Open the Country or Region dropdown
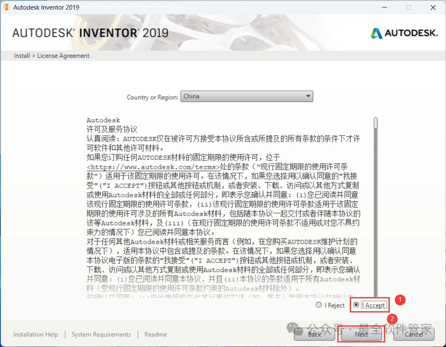 [247, 97]
